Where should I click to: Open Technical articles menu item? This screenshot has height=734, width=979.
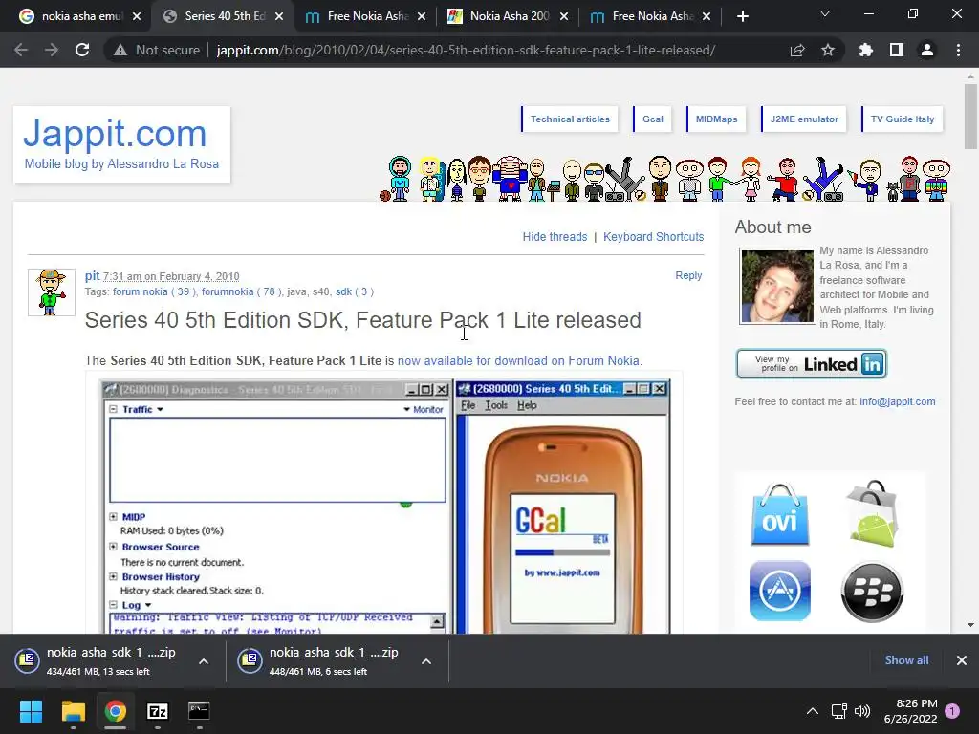(x=570, y=119)
